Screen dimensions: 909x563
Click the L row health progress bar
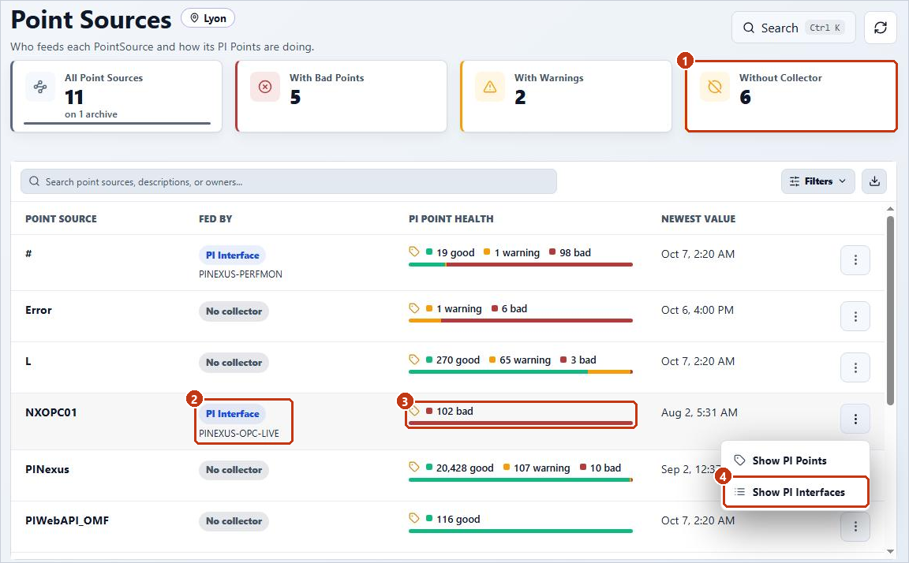click(x=521, y=372)
